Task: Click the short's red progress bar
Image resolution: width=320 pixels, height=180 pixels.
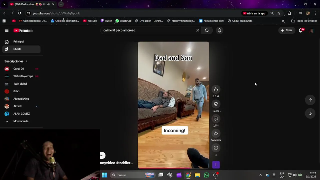Action: 173,168
